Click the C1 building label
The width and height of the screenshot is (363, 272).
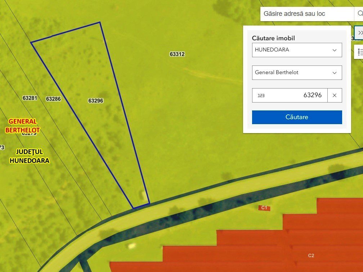click(x=264, y=208)
